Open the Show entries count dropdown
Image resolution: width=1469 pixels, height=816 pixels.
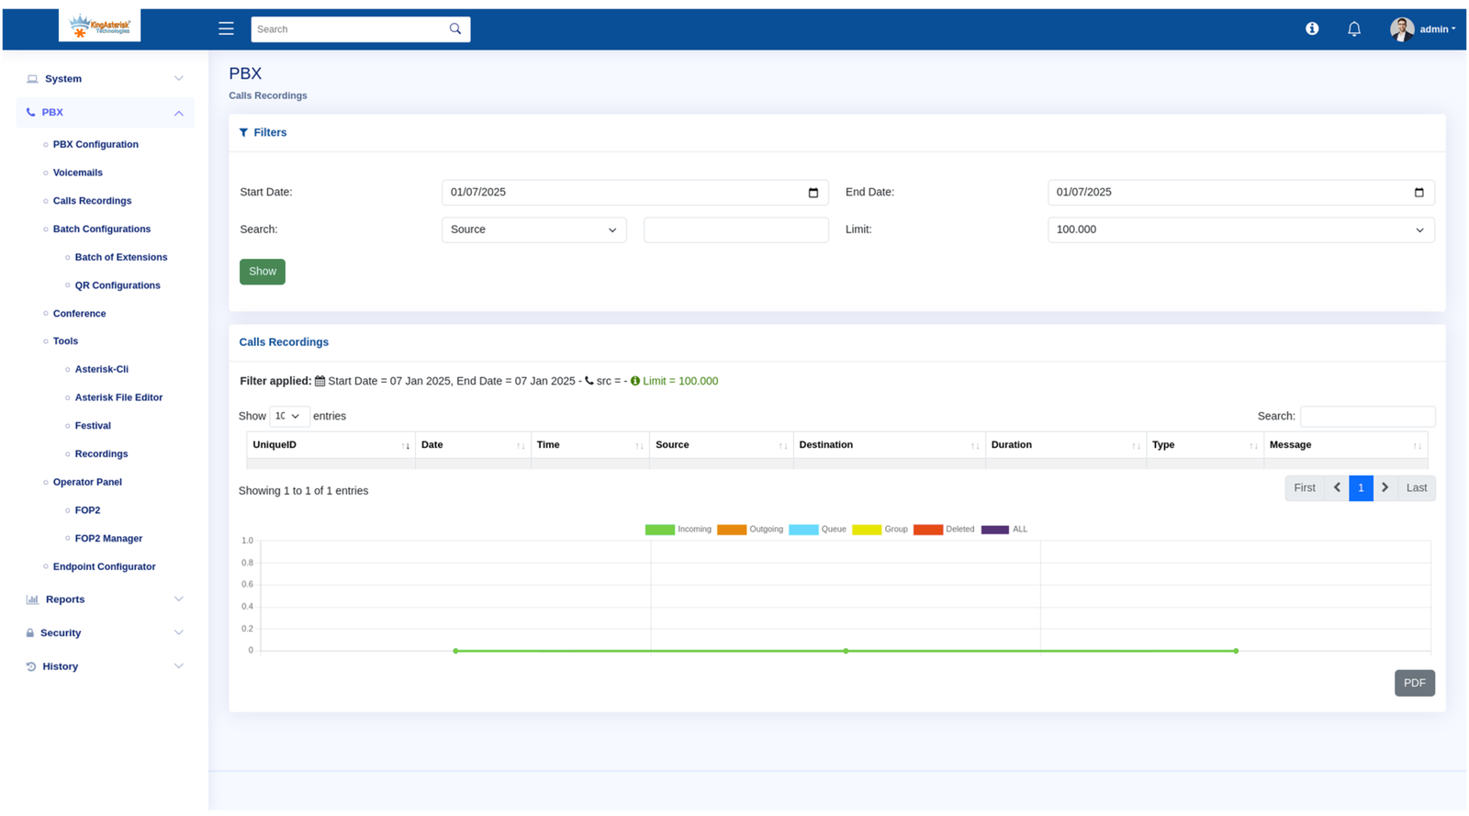(x=289, y=417)
